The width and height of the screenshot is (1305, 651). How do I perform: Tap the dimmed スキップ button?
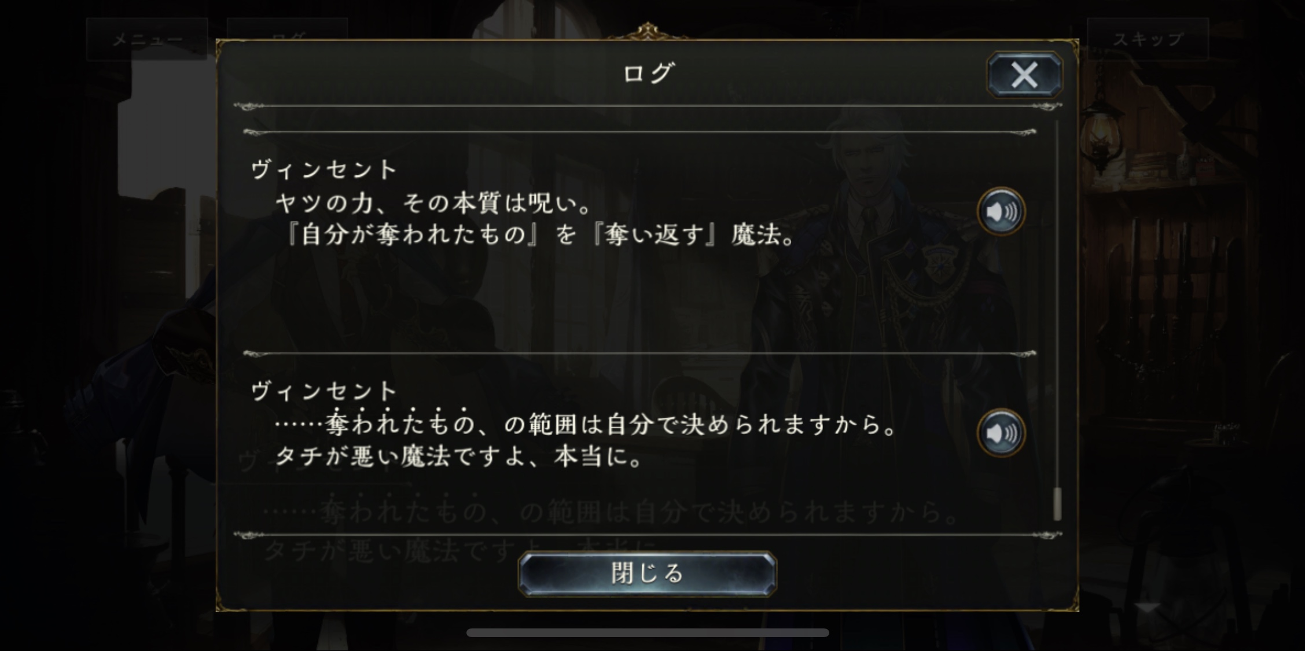click(x=1148, y=39)
